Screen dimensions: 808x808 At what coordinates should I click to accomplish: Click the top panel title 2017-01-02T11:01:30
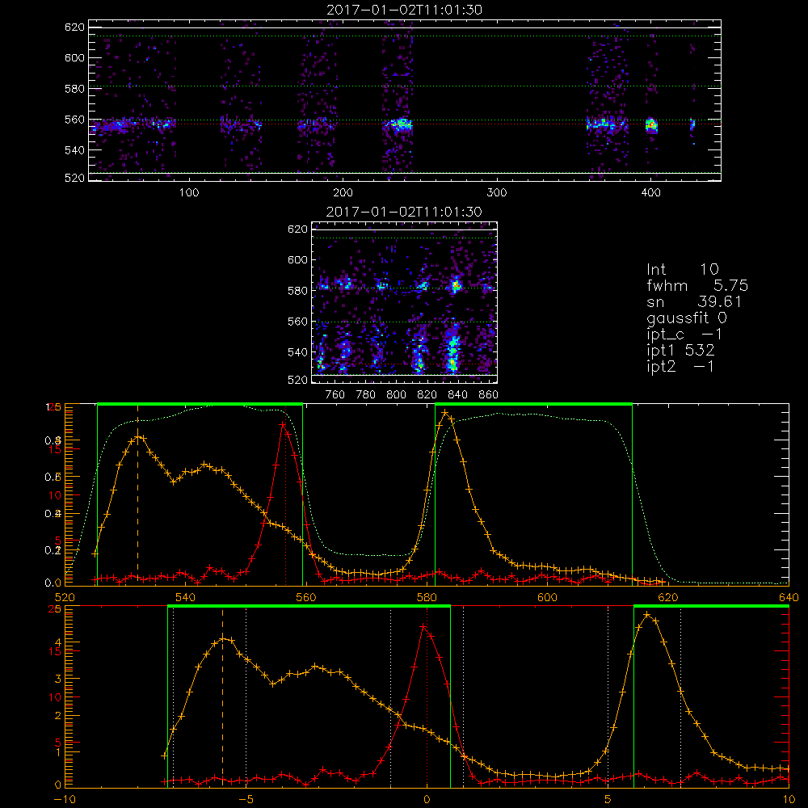coord(405,10)
